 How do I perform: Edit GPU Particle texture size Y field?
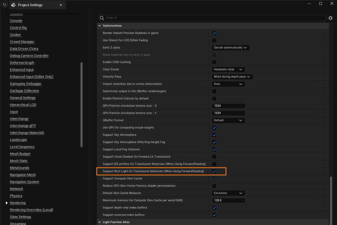point(228,113)
